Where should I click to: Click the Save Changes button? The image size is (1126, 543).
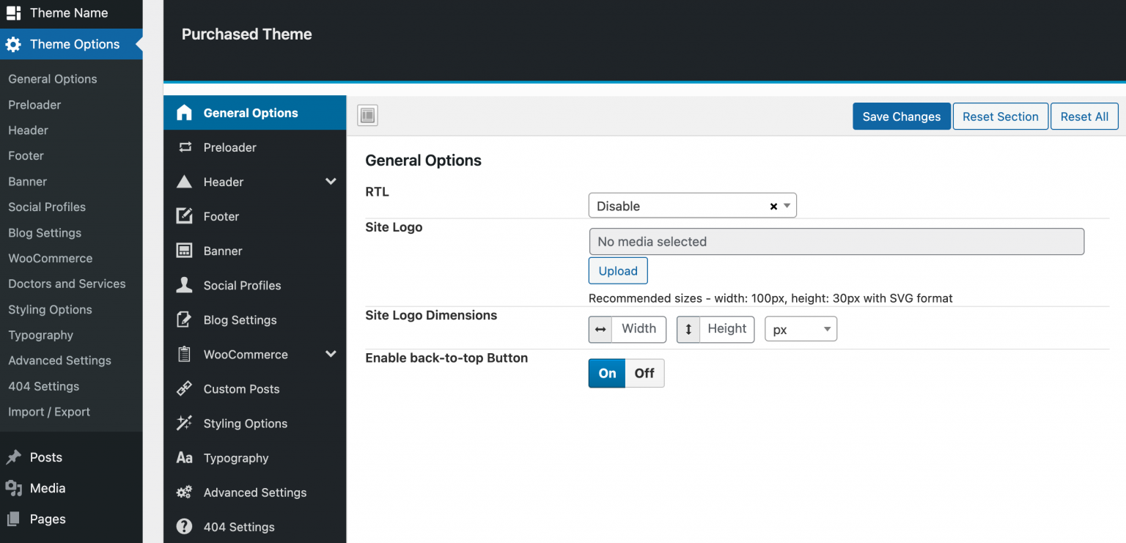click(901, 116)
